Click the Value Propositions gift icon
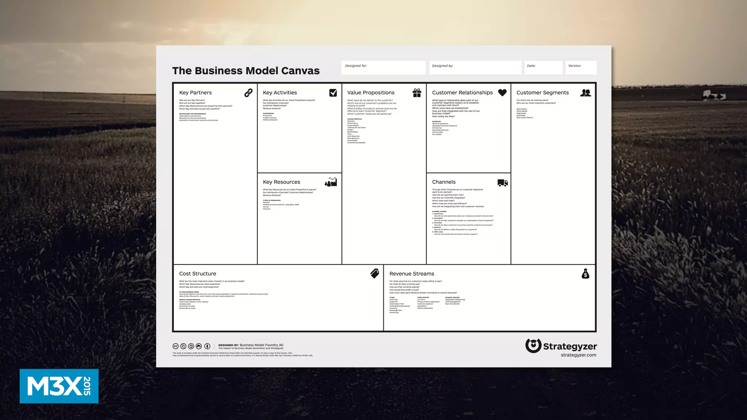 (417, 93)
